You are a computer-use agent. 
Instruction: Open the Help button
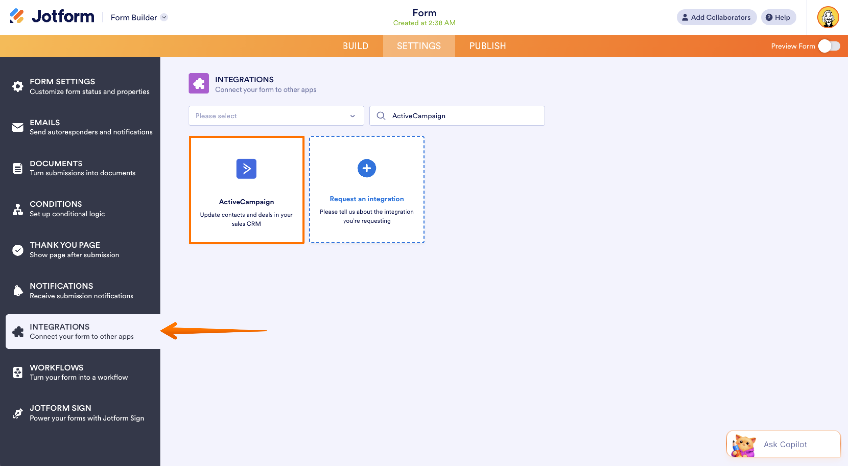point(778,17)
